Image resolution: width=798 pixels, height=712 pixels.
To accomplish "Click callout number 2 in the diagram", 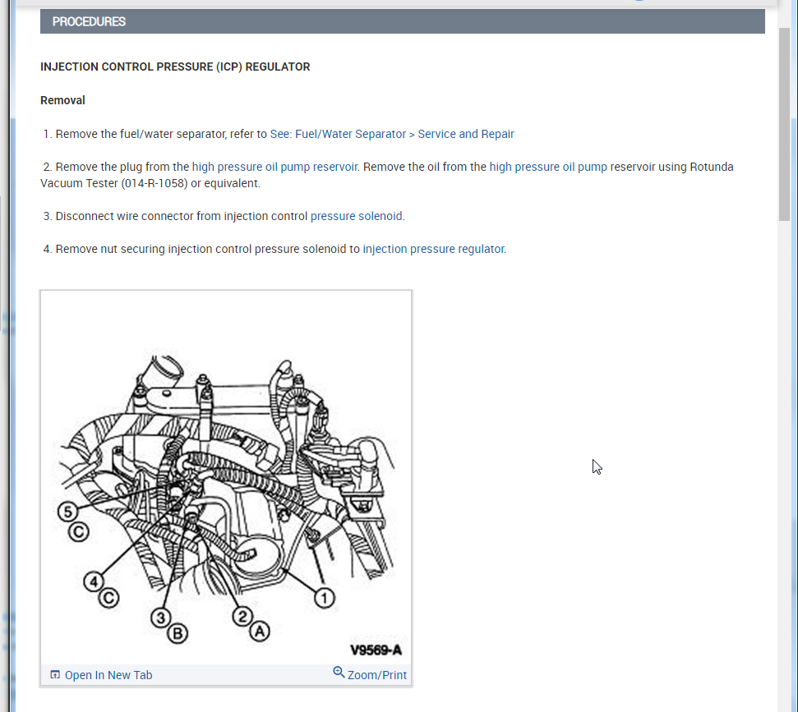I will coord(242,617).
